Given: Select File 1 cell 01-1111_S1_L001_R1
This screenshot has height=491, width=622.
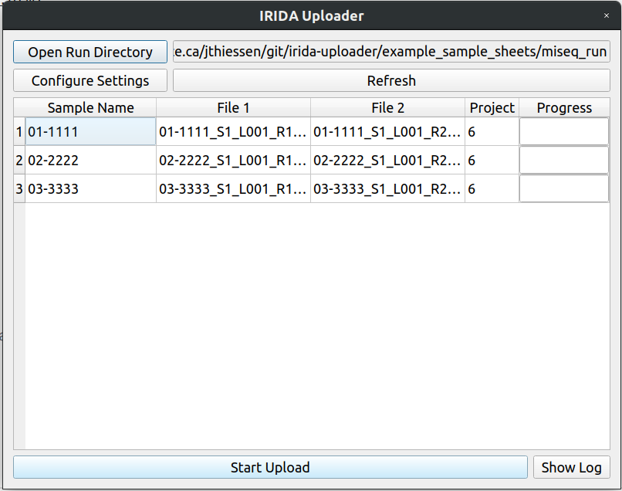Looking at the screenshot, I should click(233, 131).
